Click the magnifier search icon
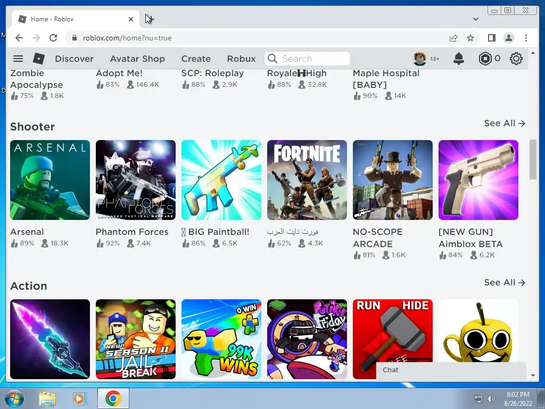The image size is (545, 409). click(x=272, y=59)
